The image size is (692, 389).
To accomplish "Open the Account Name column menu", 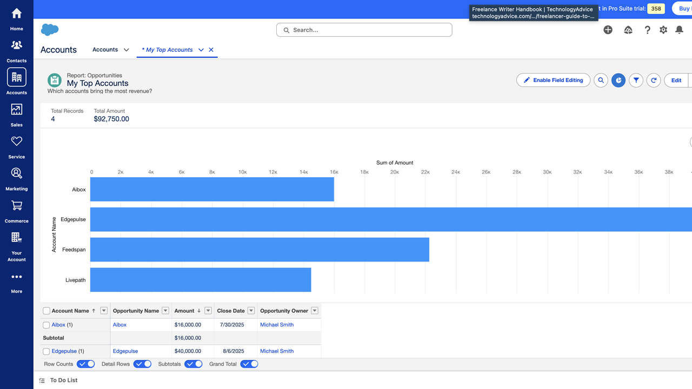I will tap(104, 311).
